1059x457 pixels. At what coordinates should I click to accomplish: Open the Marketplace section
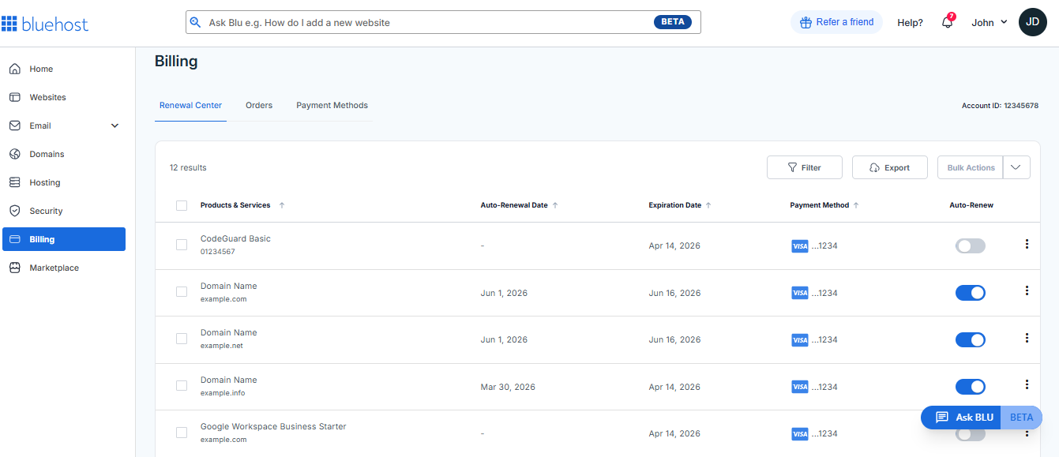point(54,268)
